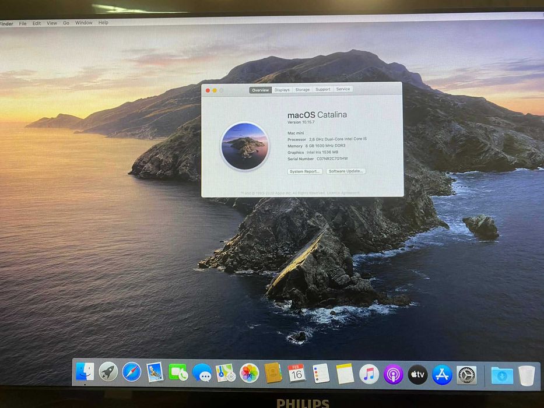Launch Launchpad rocket icon
The image size is (544, 408).
[x=108, y=373]
